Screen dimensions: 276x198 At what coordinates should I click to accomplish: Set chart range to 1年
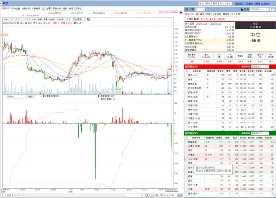point(167,195)
